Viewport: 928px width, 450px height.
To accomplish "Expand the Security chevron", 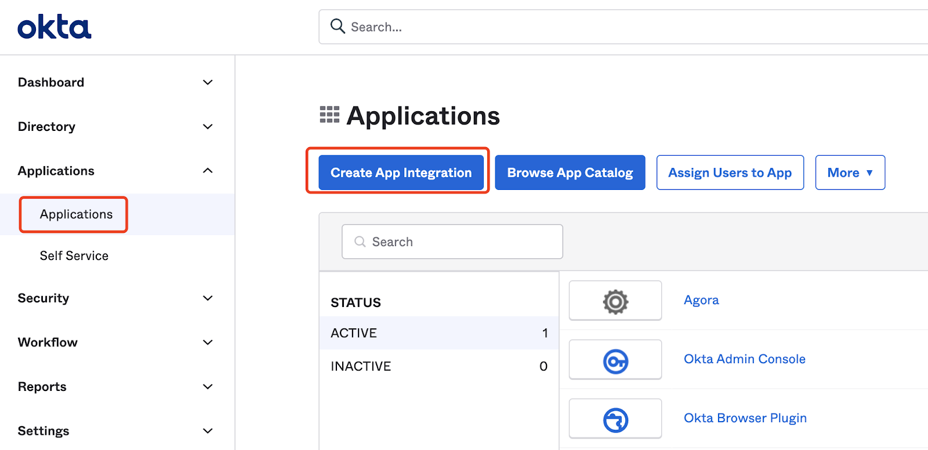I will [x=208, y=298].
